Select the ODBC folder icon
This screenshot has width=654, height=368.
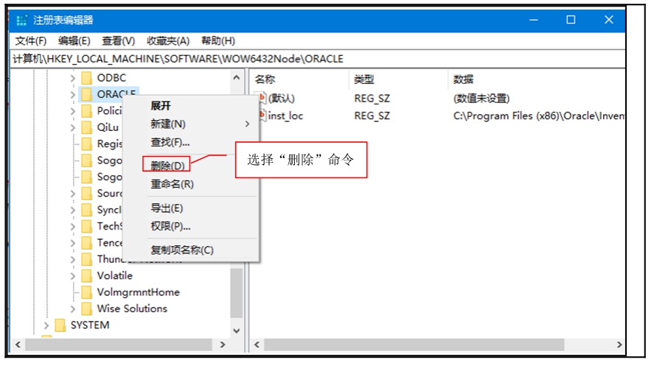pos(86,78)
